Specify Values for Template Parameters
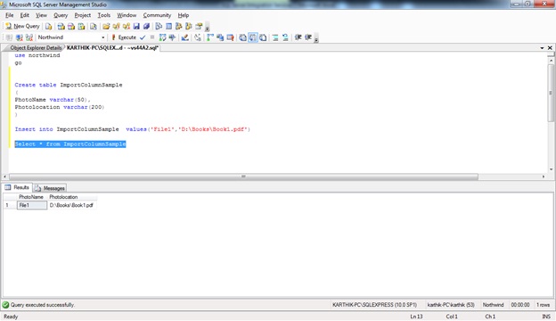This screenshot has height=321, width=556. coord(198,37)
